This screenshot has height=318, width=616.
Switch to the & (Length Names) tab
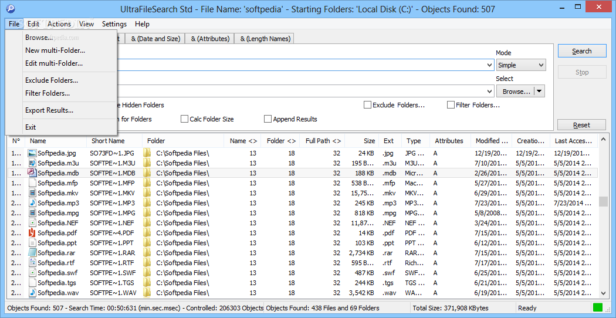265,39
